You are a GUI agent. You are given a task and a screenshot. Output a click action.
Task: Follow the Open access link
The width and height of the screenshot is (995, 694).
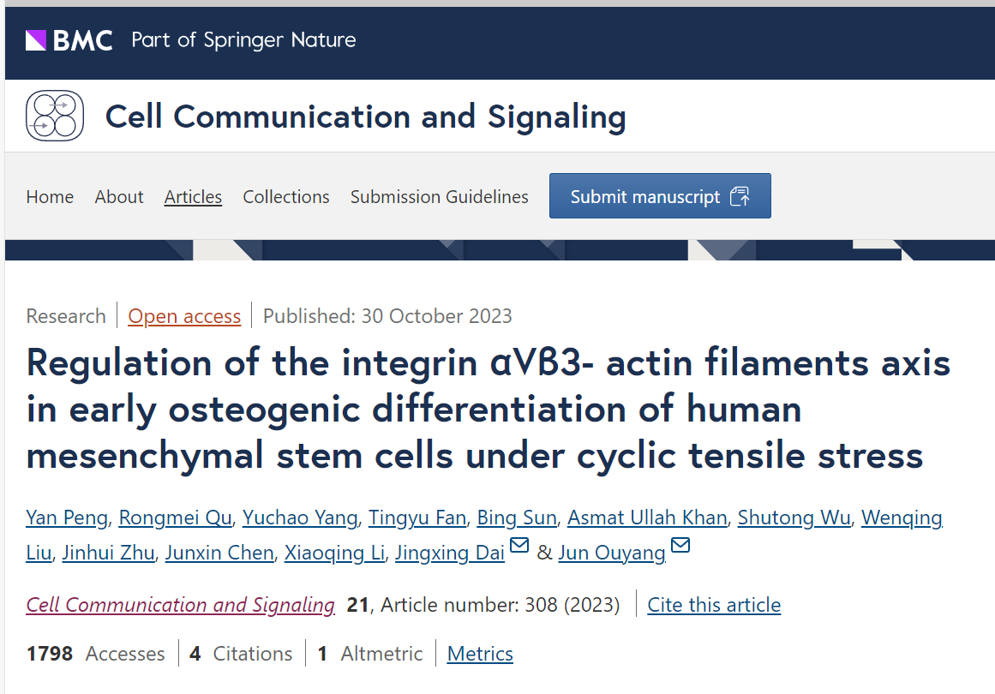[184, 316]
